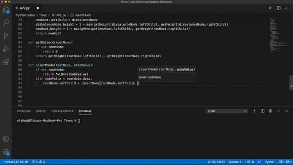The width and height of the screenshot is (293, 165).
Task: Switch to the TERMINAL panel tab
Action: tap(85, 111)
